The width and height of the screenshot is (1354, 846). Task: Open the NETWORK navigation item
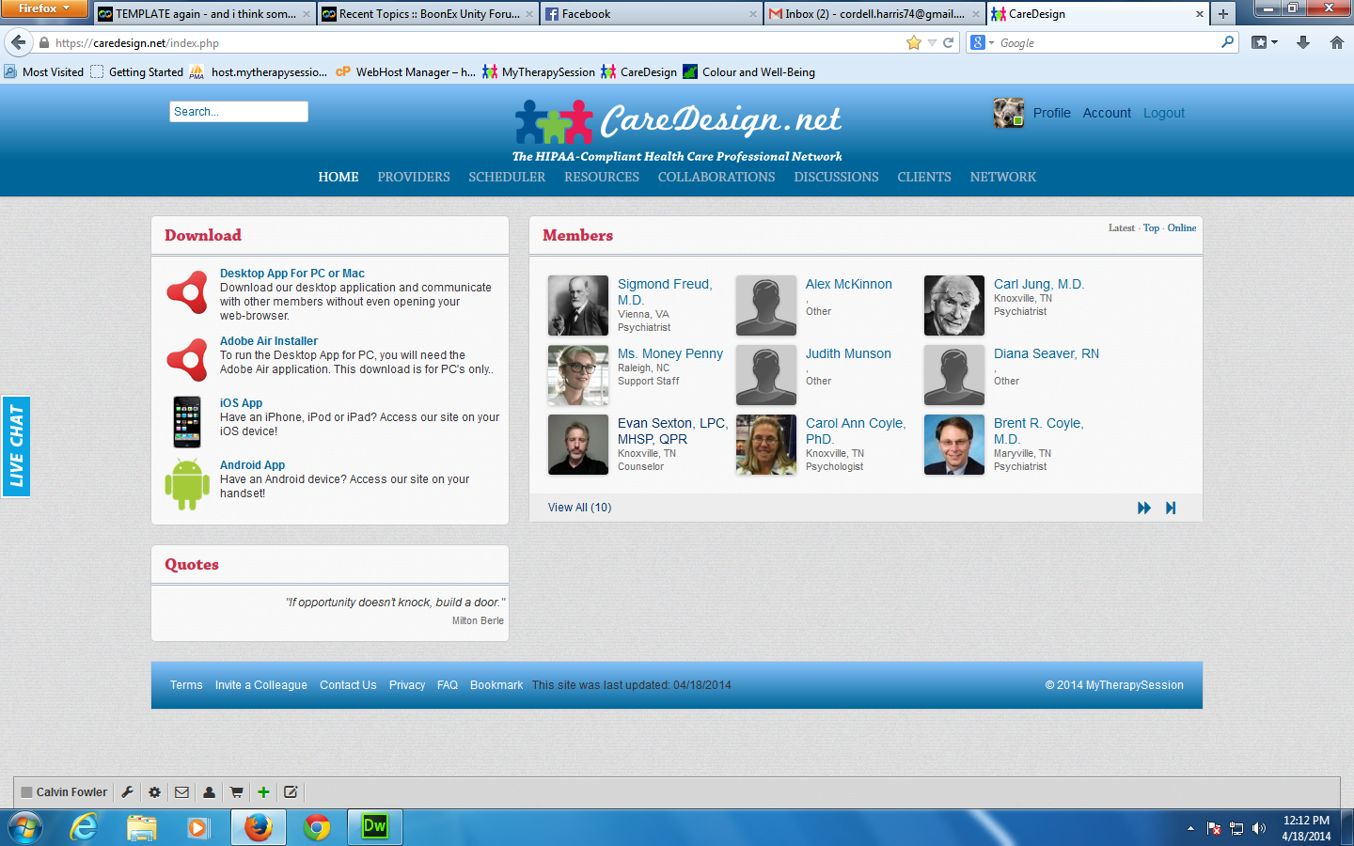[1003, 177]
